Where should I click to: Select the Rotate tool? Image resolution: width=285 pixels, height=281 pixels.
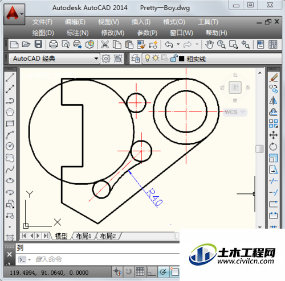[273, 147]
